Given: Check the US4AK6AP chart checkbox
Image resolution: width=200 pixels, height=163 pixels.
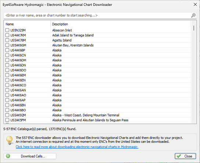Looking at the screenshot, I should point(7,100).
